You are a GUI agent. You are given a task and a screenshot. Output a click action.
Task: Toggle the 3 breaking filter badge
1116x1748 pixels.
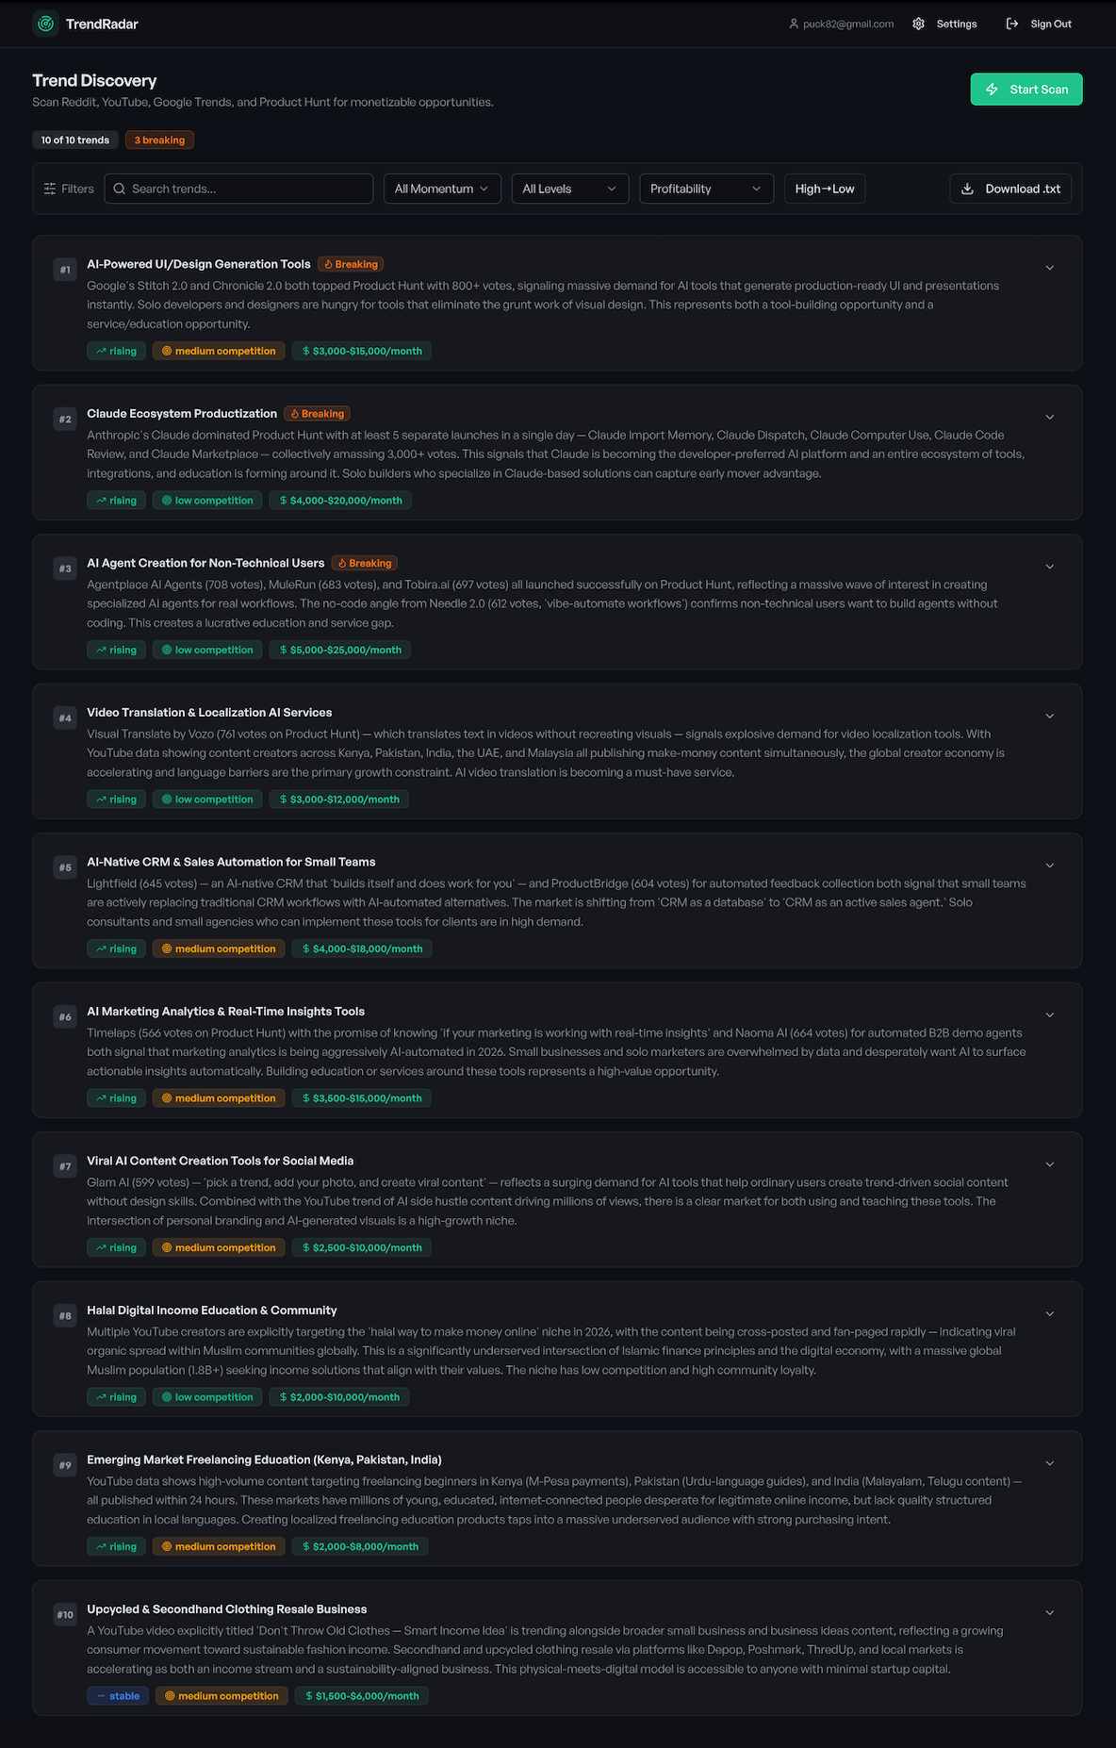[159, 140]
